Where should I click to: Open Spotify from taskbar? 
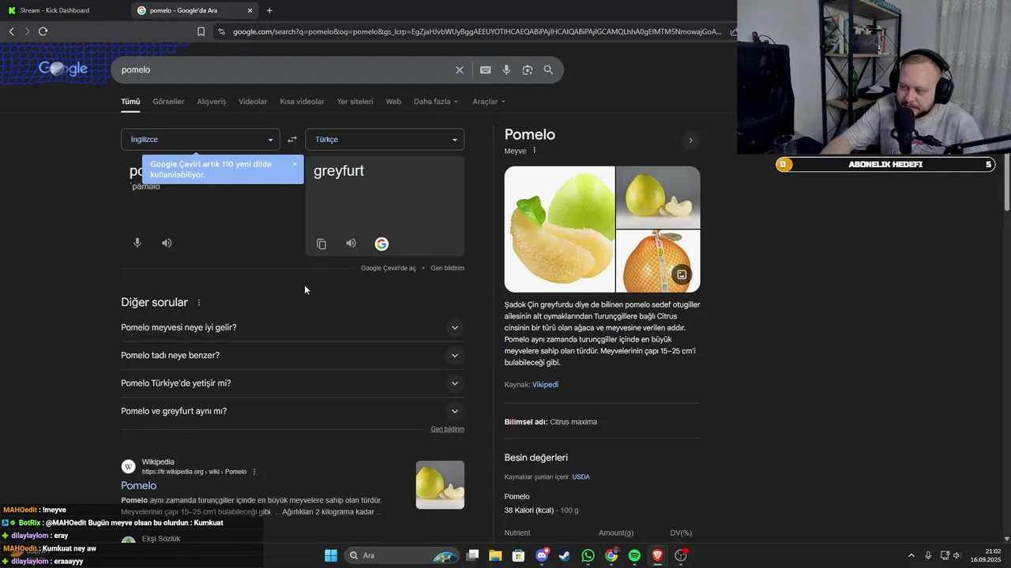pos(634,555)
